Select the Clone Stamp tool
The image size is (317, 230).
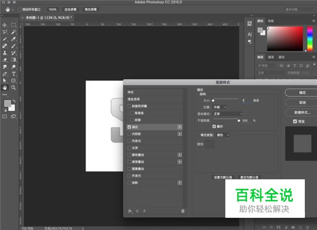[4, 53]
